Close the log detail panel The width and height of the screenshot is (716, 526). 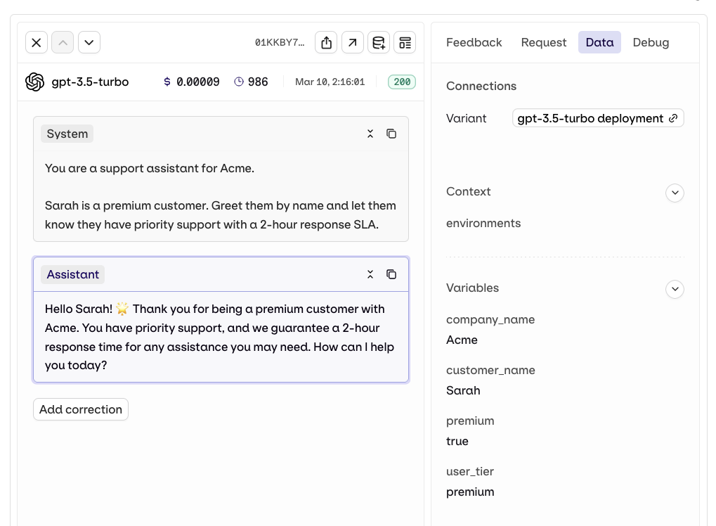(37, 42)
